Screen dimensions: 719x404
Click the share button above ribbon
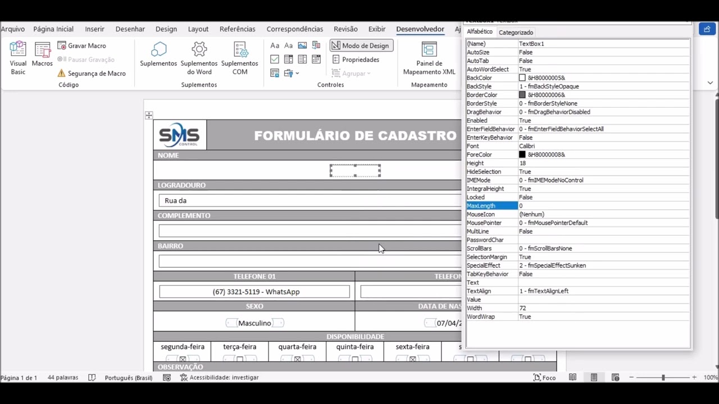[707, 29]
